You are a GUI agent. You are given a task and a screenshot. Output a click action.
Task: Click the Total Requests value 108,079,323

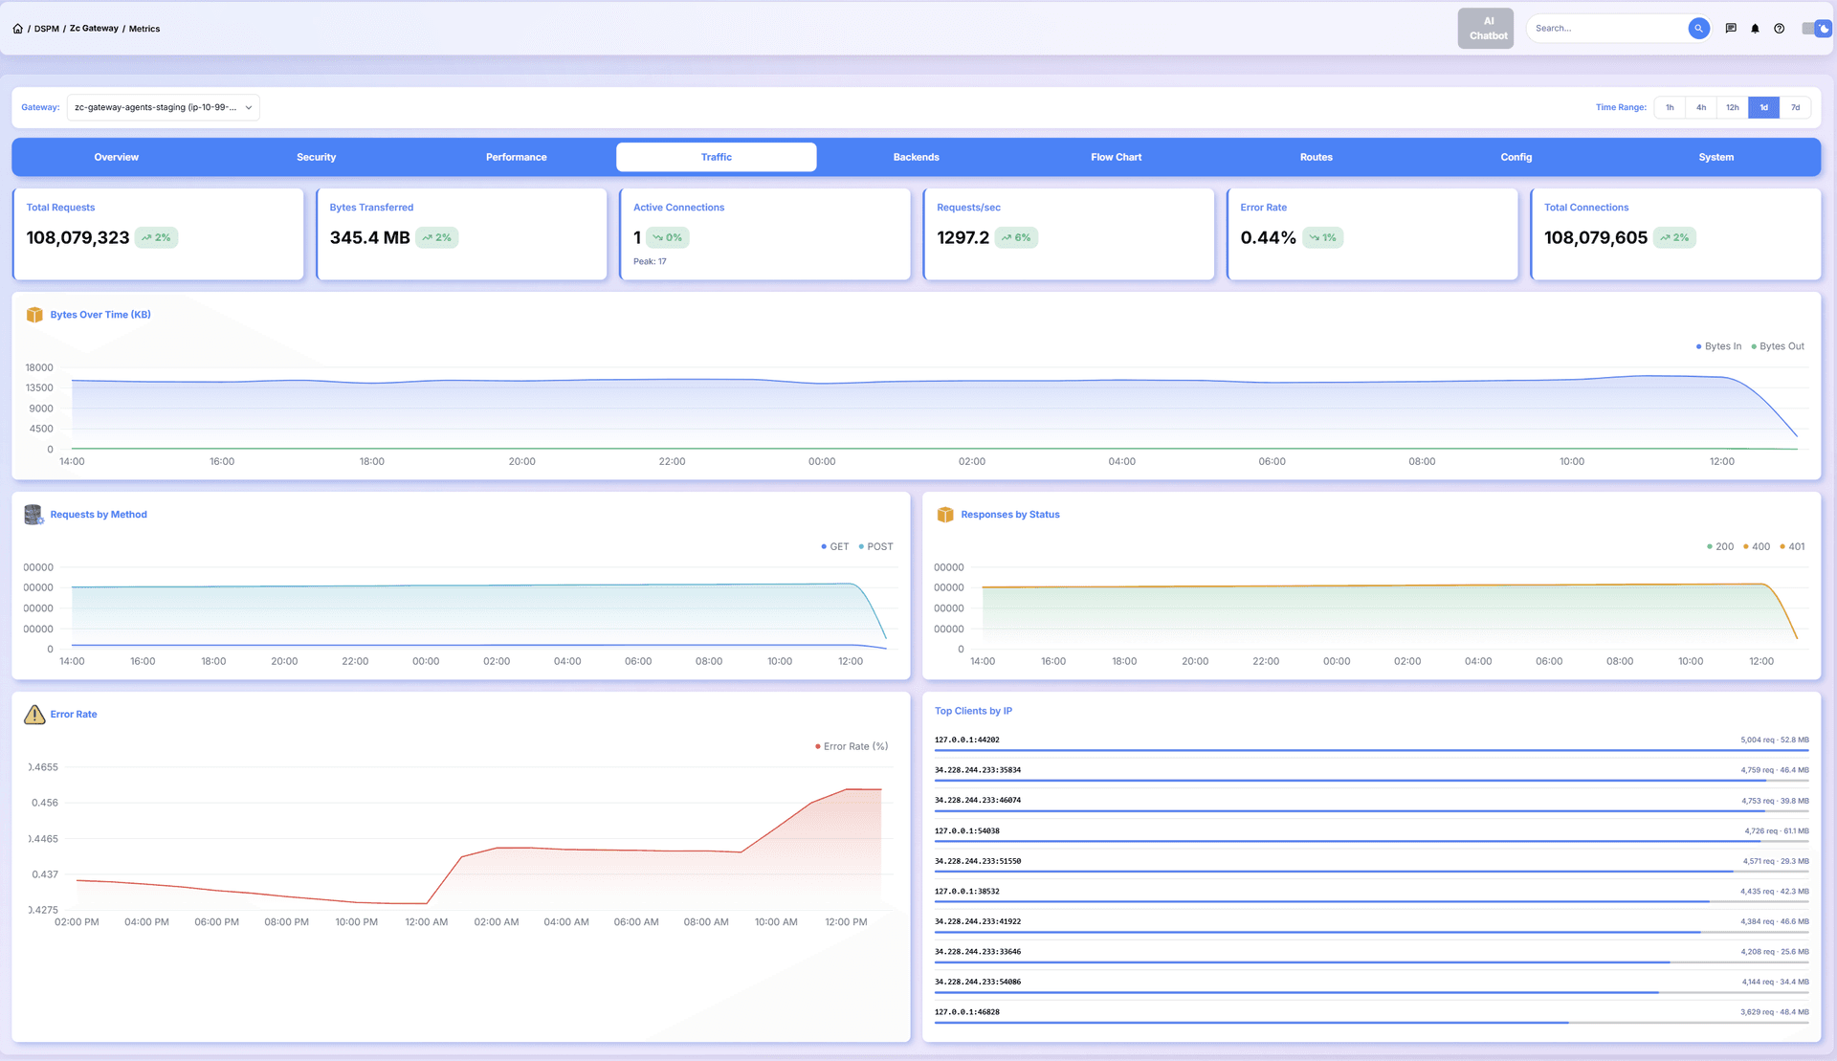77,237
